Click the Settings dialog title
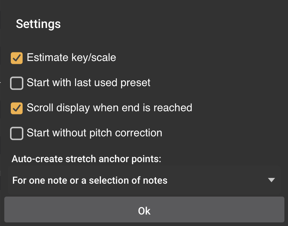The width and height of the screenshot is (288, 226). (38, 24)
